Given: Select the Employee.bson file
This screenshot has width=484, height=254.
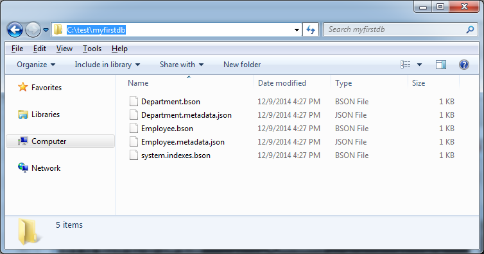Looking at the screenshot, I should tap(167, 129).
